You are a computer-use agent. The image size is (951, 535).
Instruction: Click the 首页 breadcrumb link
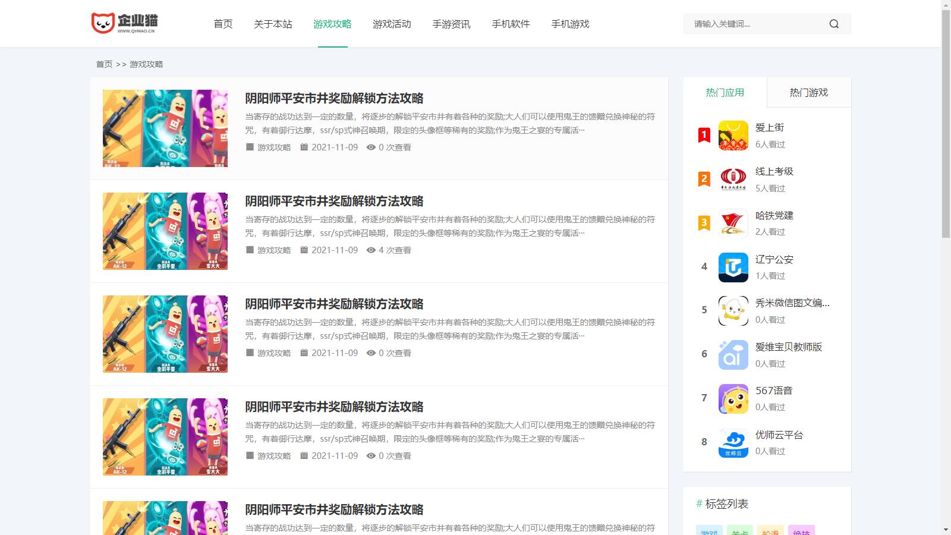pyautogui.click(x=104, y=64)
